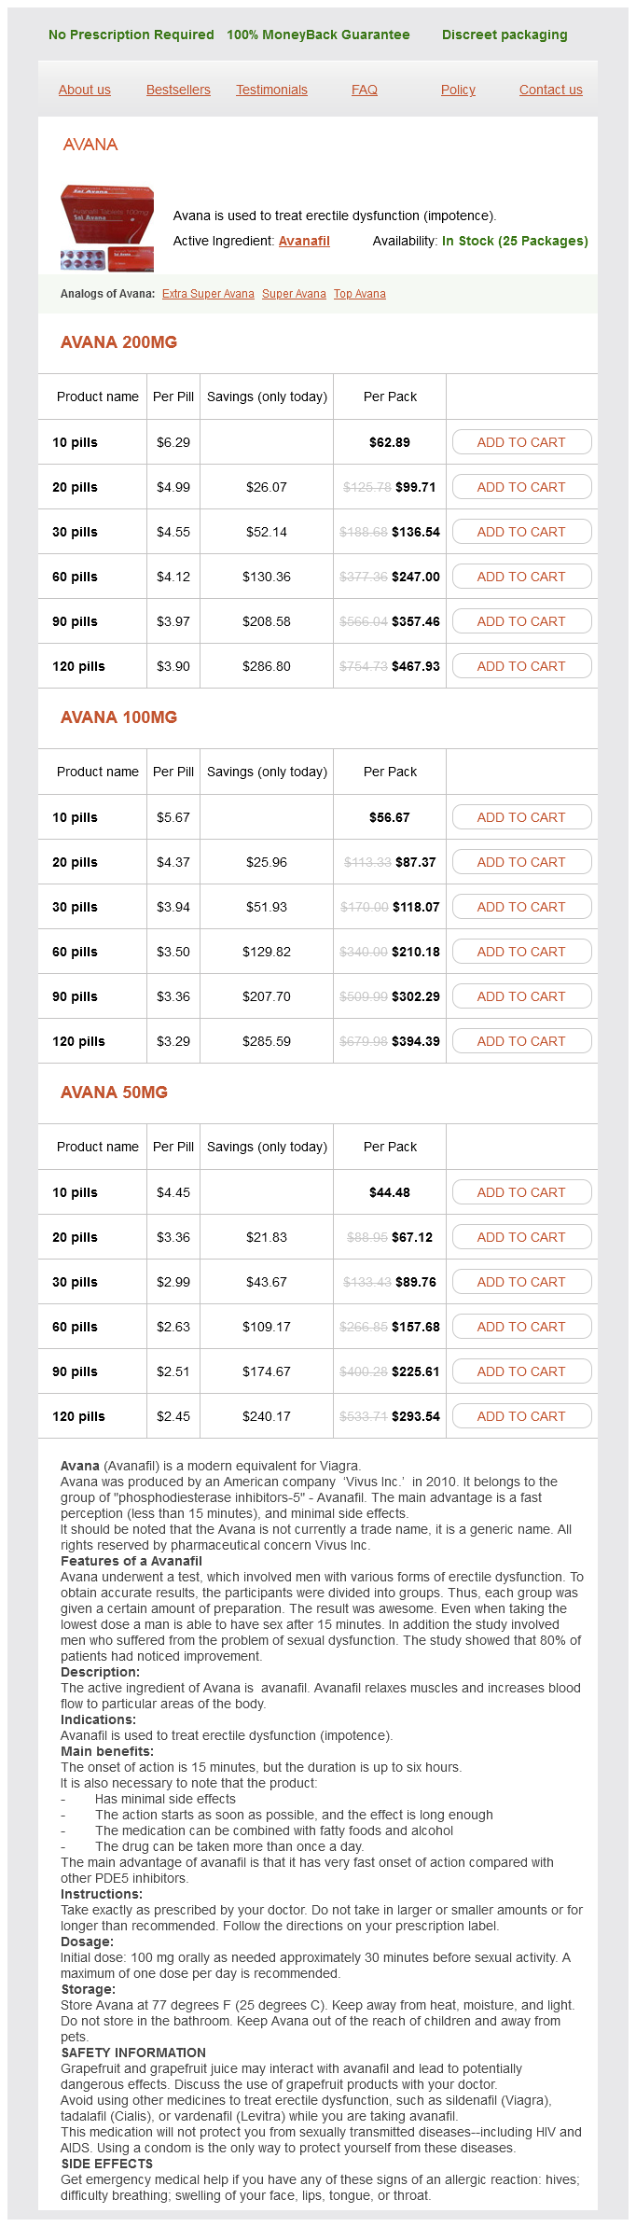This screenshot has width=636, height=2227.
Task: Click the Avana product box image
Action: point(107,228)
